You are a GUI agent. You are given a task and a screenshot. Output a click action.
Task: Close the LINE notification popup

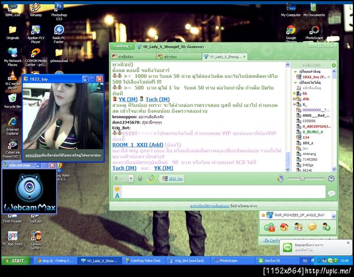click(x=348, y=243)
